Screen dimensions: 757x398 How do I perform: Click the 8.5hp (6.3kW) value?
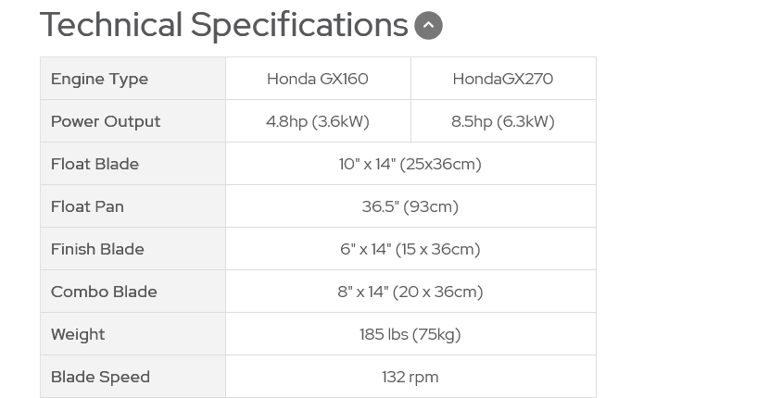coord(503,121)
